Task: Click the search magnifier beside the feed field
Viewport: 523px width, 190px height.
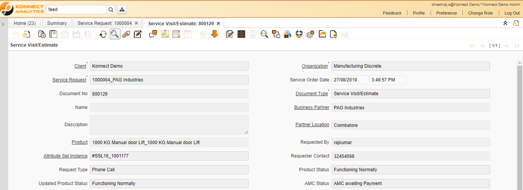Action: (x=111, y=10)
